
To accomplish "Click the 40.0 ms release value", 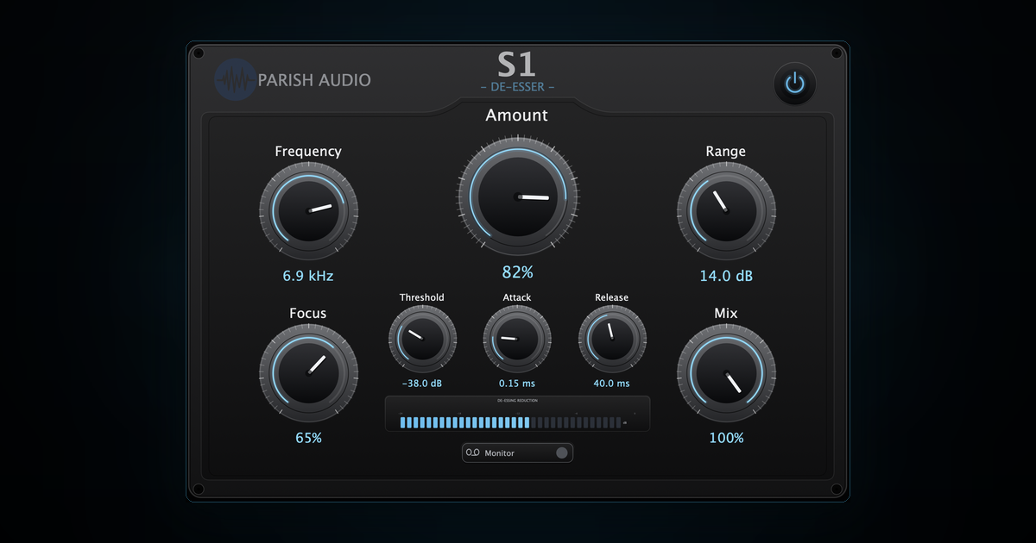I will click(x=612, y=384).
